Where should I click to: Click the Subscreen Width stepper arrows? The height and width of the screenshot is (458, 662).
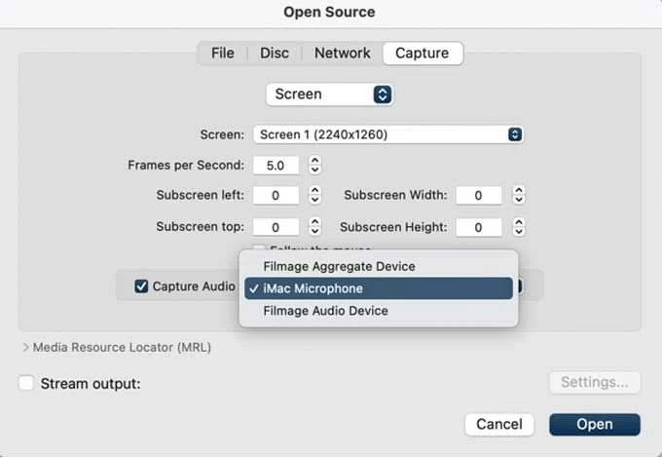[519, 196]
